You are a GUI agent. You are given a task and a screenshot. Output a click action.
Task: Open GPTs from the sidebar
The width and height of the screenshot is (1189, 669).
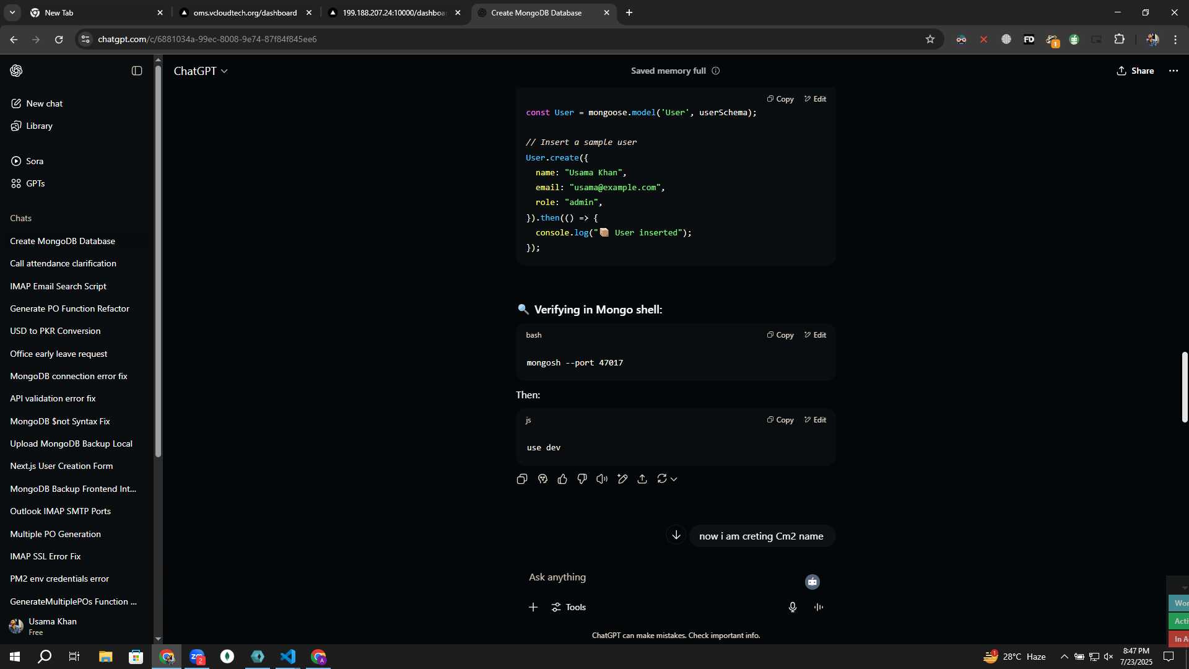pos(28,183)
